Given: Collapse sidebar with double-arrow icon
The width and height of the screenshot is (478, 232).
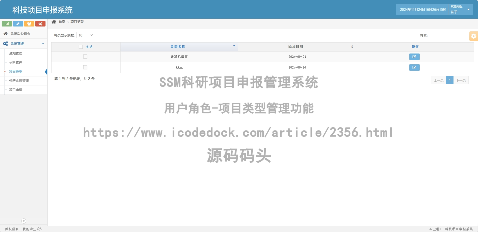Looking at the screenshot, I should (x=24, y=221).
